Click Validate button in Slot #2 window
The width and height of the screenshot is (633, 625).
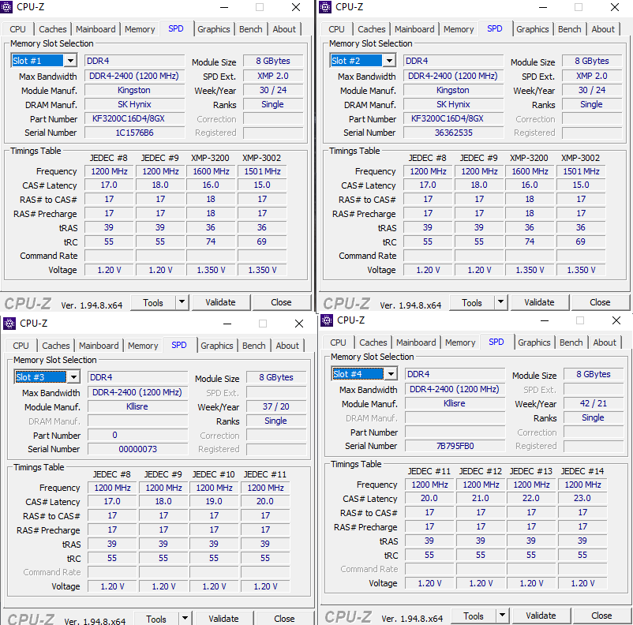point(540,302)
